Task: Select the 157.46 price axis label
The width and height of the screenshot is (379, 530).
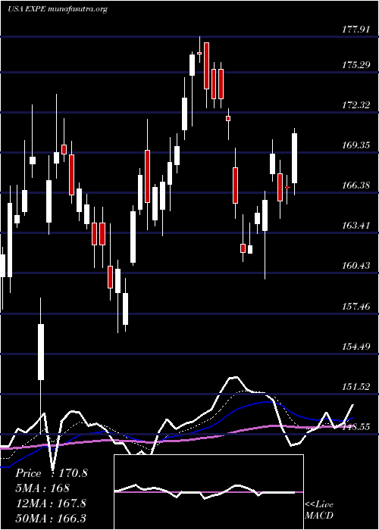Action: [355, 307]
